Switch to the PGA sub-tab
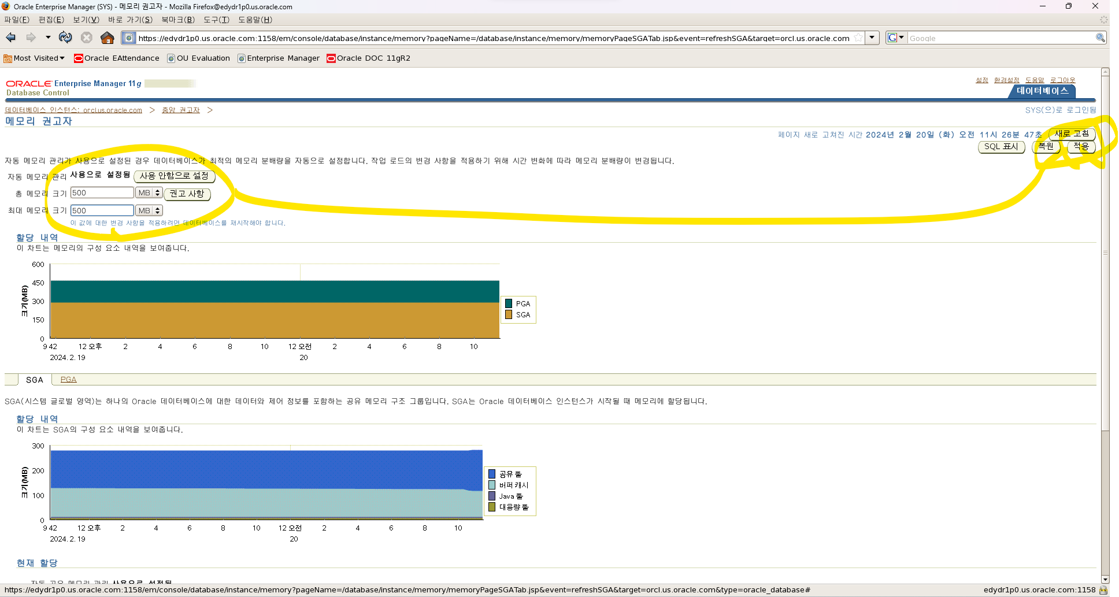 68,380
